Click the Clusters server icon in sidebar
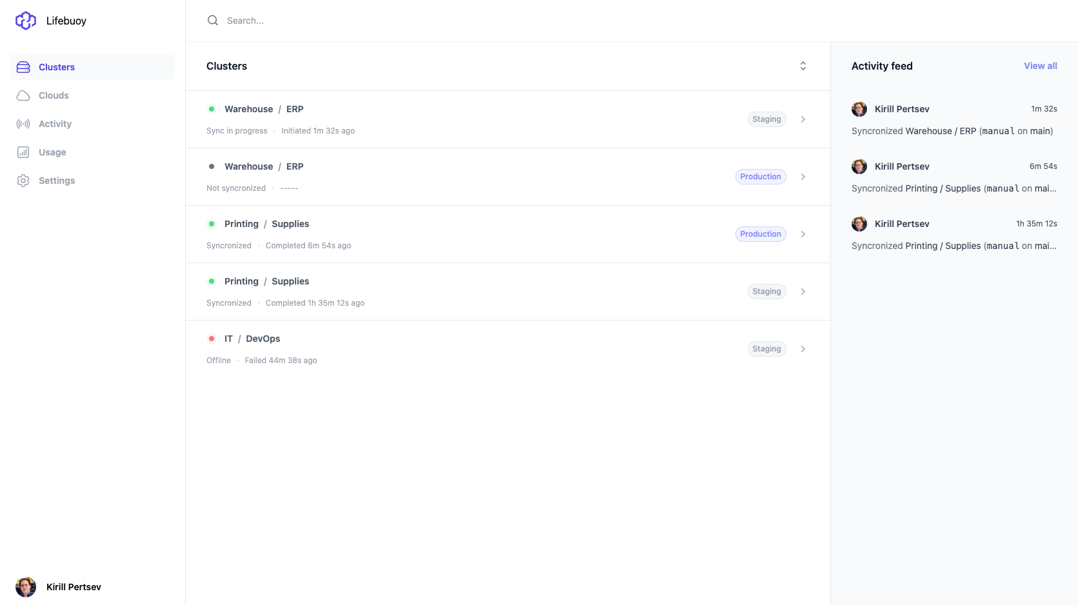The image size is (1078, 605). [x=23, y=67]
